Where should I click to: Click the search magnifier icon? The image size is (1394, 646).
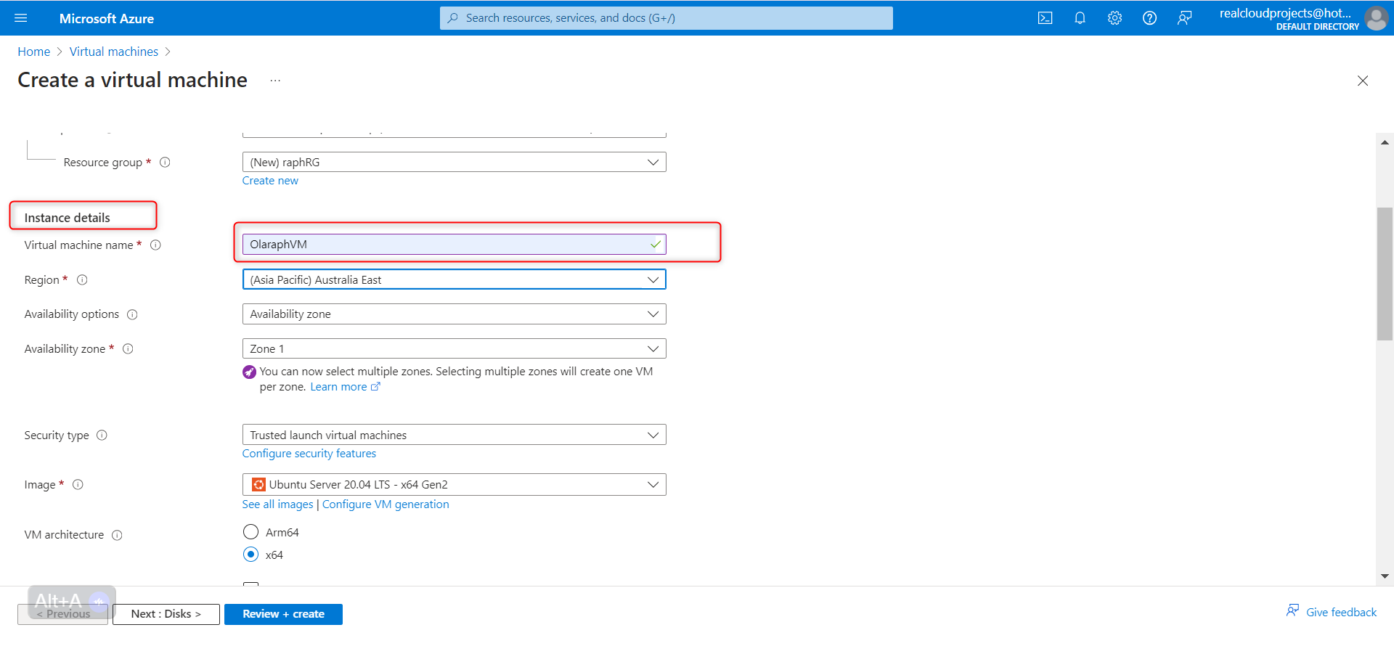click(453, 18)
